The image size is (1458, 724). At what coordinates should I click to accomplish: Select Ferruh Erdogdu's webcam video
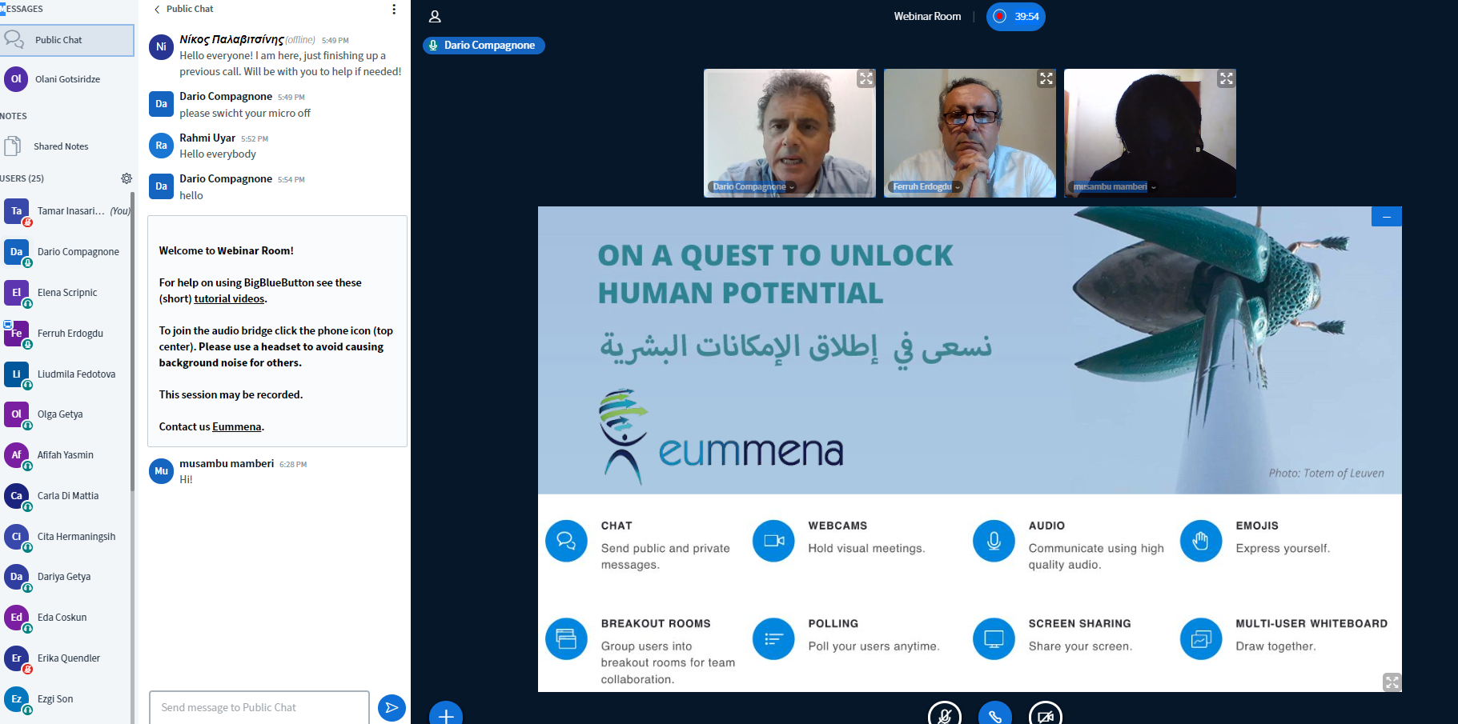[x=970, y=133]
